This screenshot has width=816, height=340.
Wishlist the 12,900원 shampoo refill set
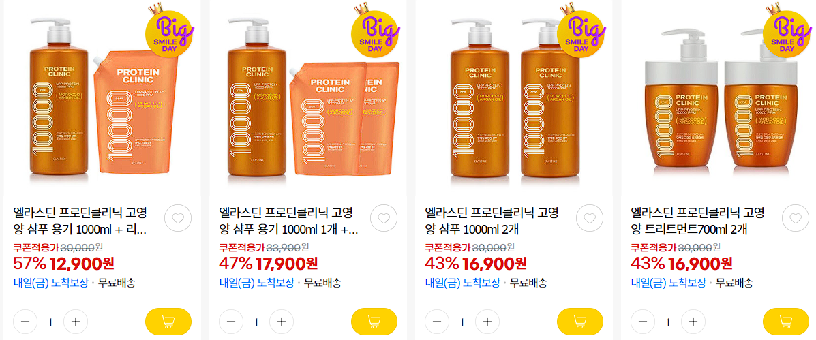point(178,218)
